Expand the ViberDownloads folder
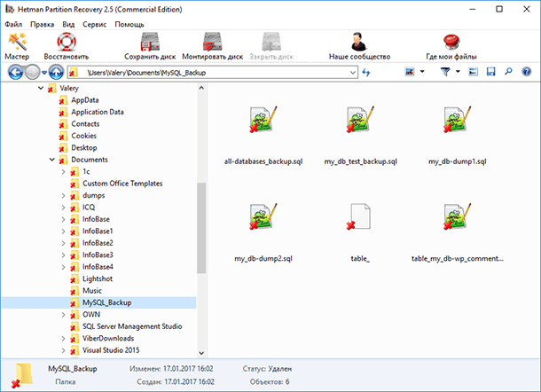This screenshot has height=392, width=541. click(64, 338)
